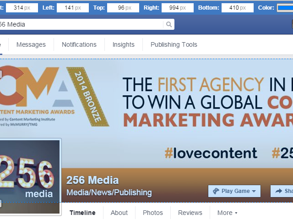This screenshot has height=220, width=293.
Task: Open the Reviews tab
Action: (x=190, y=213)
